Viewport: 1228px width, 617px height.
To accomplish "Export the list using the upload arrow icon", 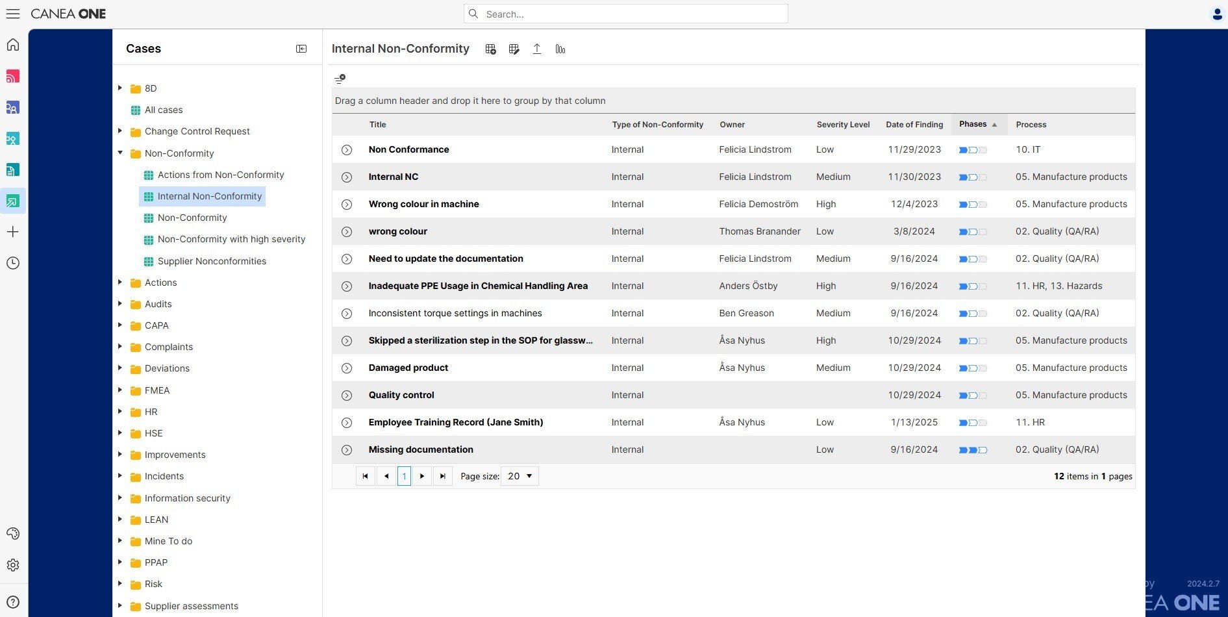I will 537,49.
